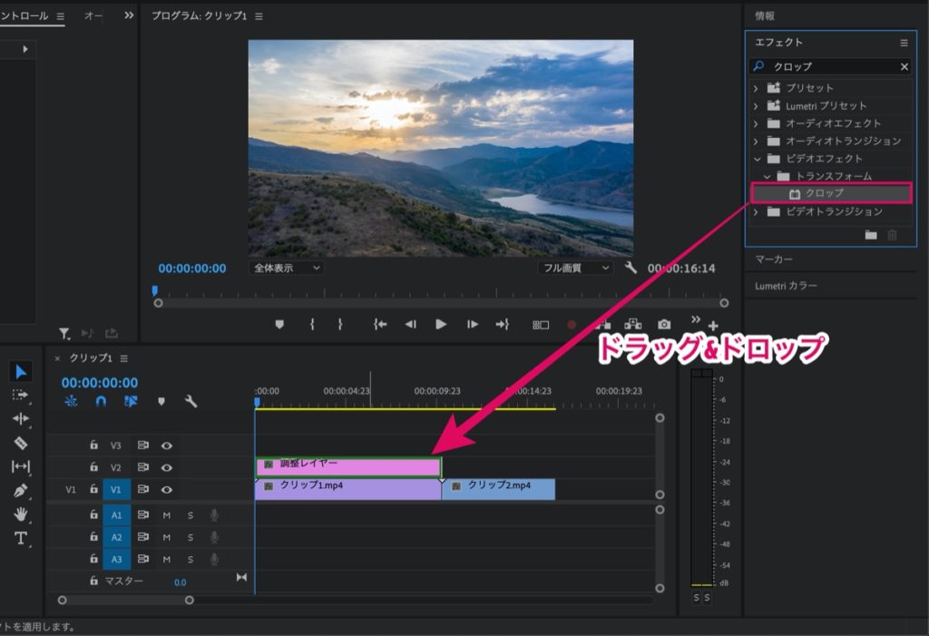Hide the V3 track output

[167, 445]
